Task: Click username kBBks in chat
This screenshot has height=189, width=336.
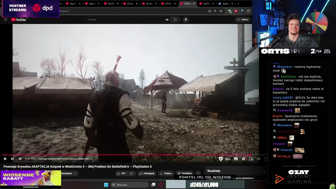Action: (282, 138)
